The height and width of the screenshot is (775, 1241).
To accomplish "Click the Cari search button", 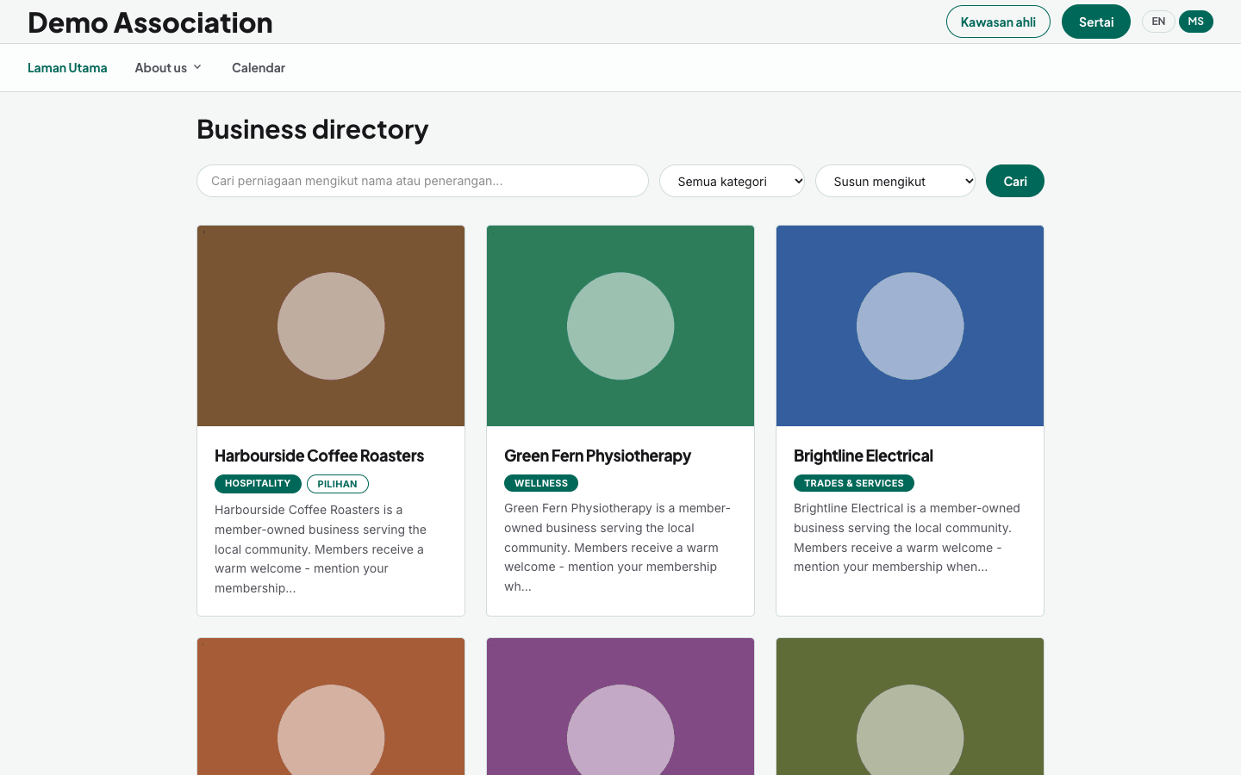I will [1015, 181].
